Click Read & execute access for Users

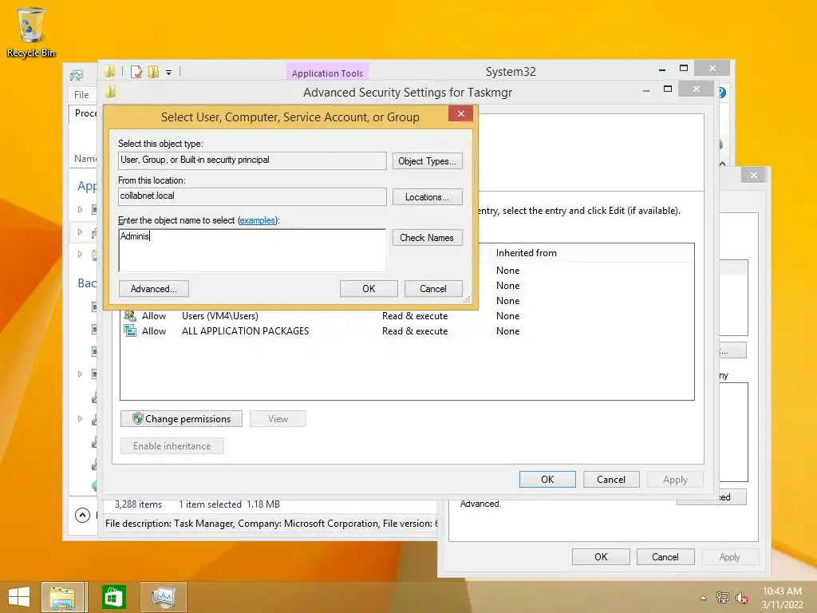(x=415, y=316)
